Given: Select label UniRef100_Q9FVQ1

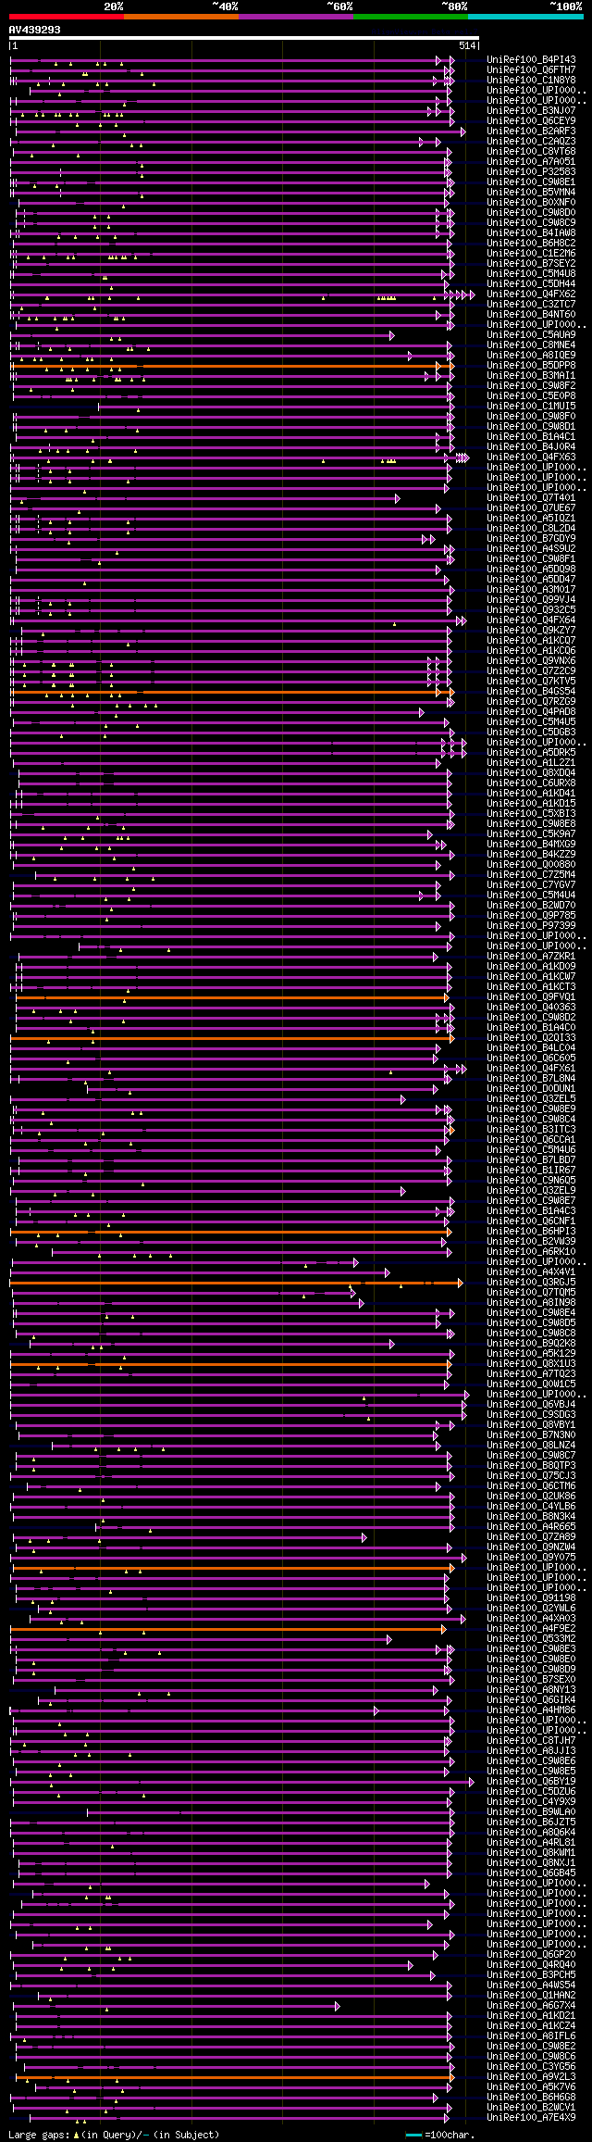Looking at the screenshot, I should pos(531,996).
